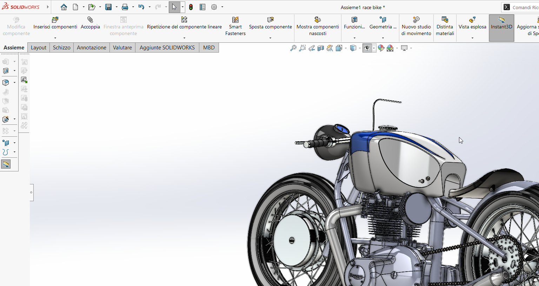Click the Save floppy disk icon
The image size is (539, 286).
[x=108, y=7]
